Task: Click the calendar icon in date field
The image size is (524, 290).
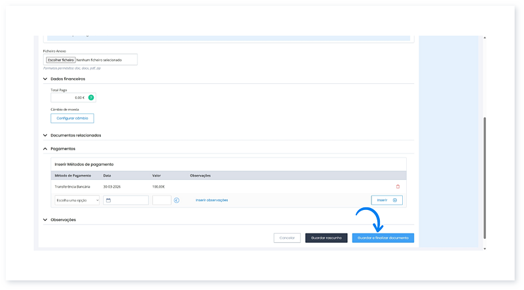Action: point(109,200)
